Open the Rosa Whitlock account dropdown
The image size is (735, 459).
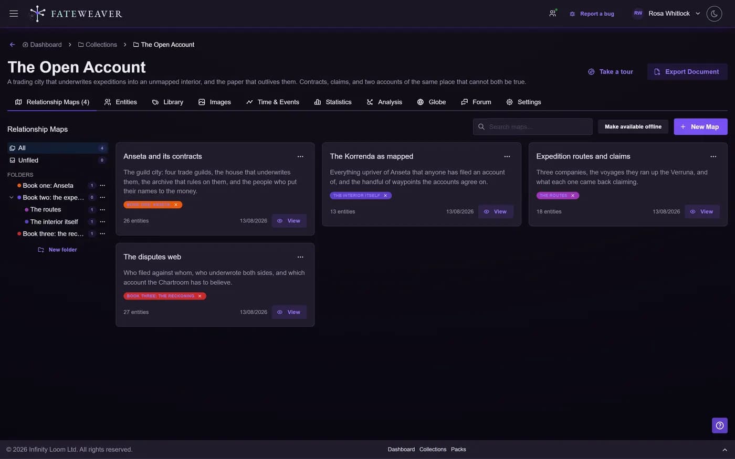(x=667, y=14)
